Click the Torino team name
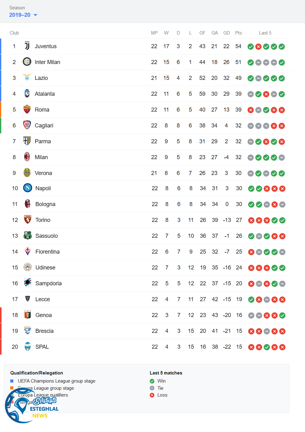 [x=43, y=220]
